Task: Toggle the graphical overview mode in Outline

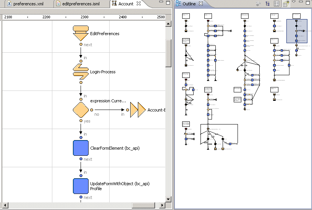Action: tap(285, 4)
